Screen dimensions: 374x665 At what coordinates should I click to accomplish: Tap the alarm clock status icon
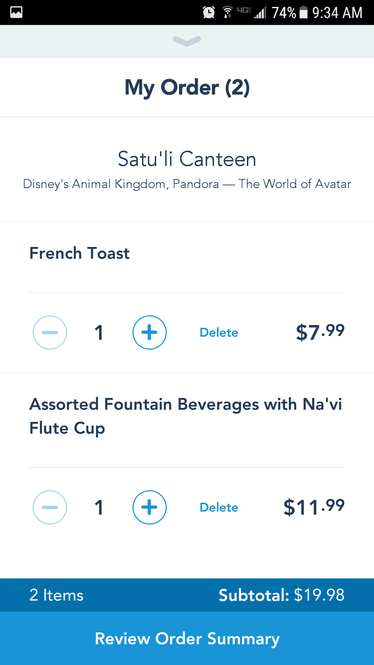click(x=209, y=12)
